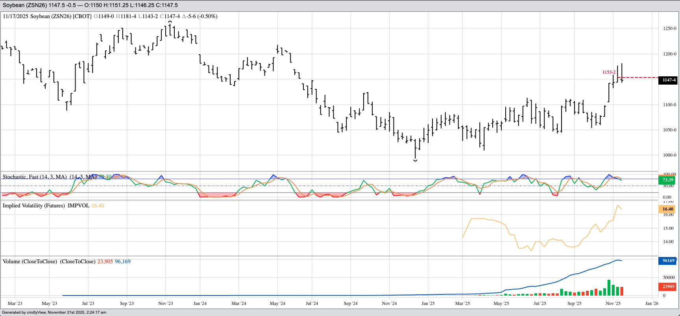Click the red 1153-2 price level label
Image resolution: width=680 pixels, height=316 pixels.
point(609,72)
